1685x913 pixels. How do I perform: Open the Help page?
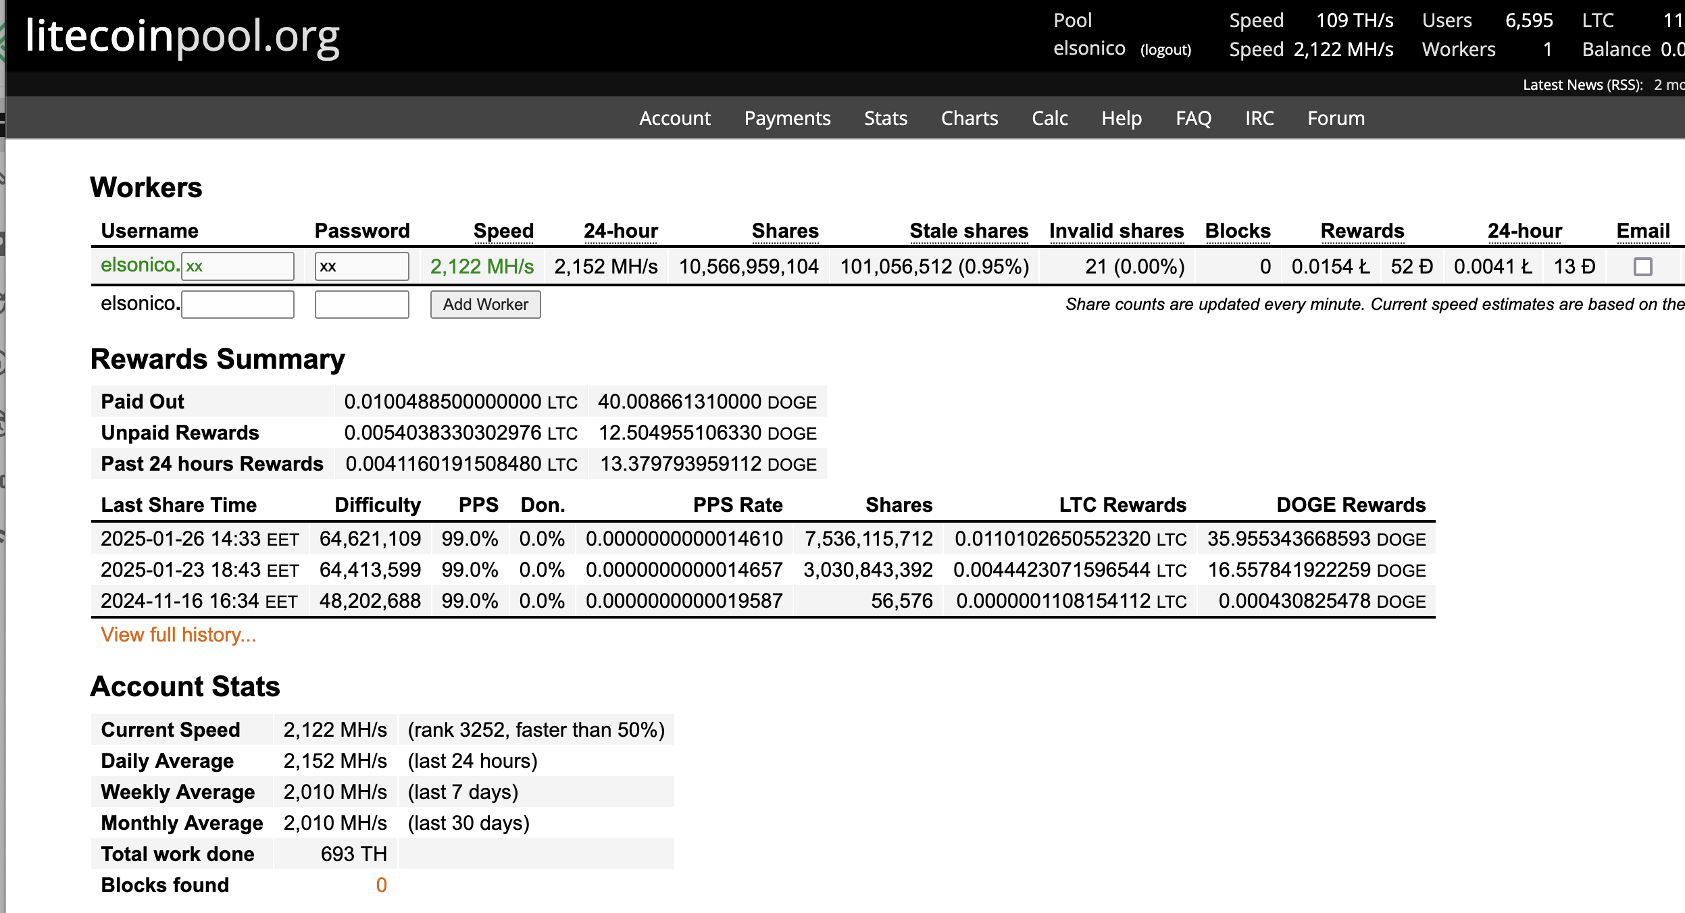1121,118
